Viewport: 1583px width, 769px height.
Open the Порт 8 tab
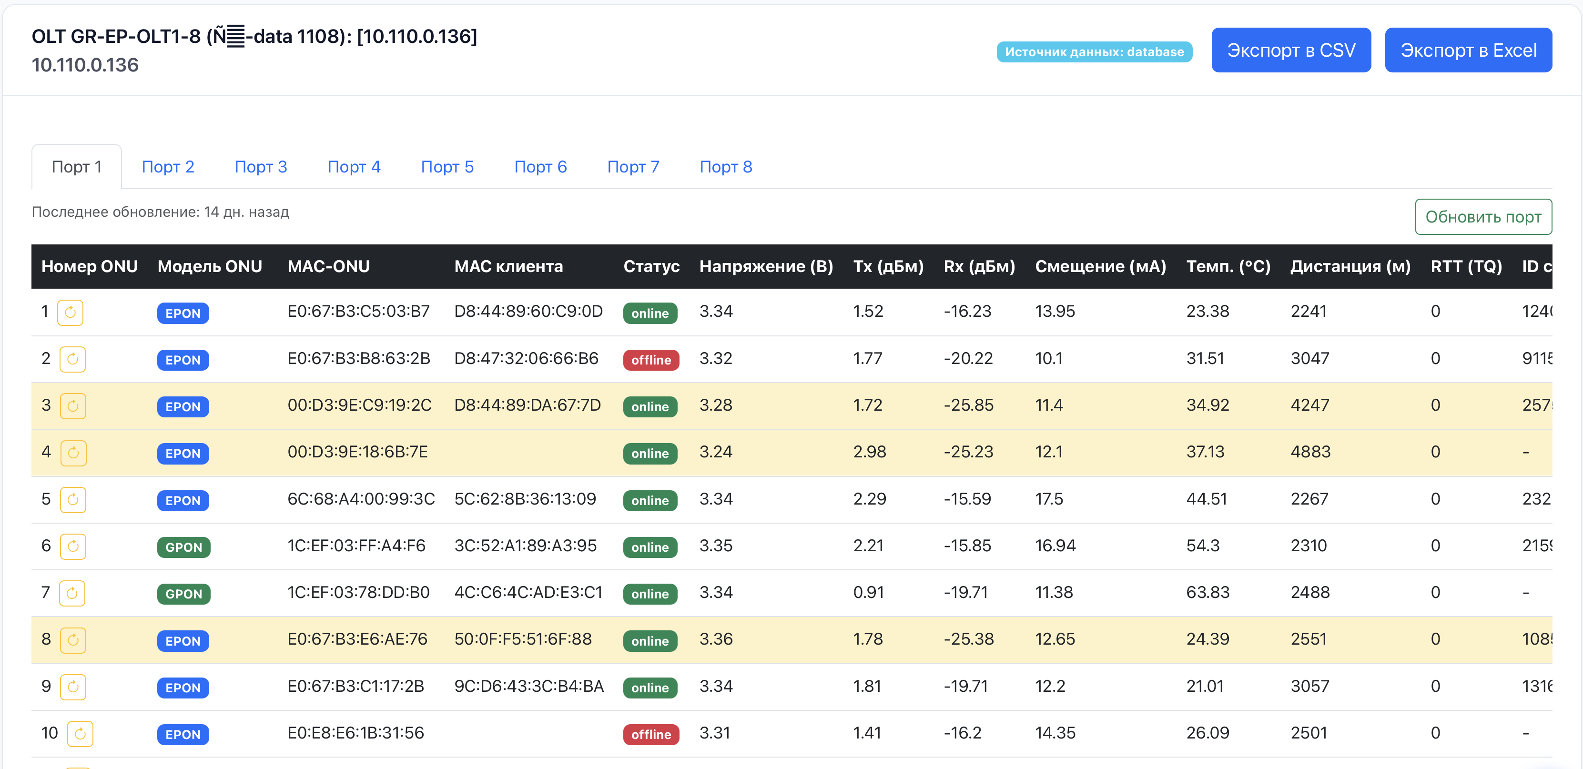coord(726,166)
